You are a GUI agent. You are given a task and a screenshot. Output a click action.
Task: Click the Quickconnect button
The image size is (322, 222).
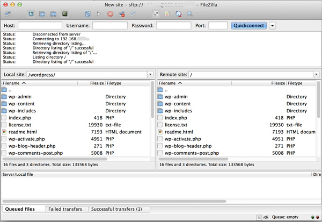tap(248, 26)
